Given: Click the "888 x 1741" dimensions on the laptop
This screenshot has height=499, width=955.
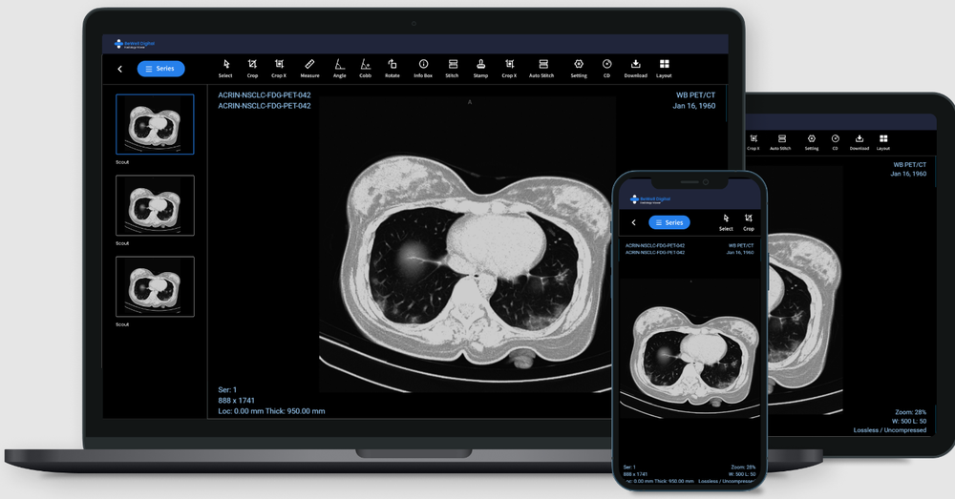Looking at the screenshot, I should tap(236, 401).
